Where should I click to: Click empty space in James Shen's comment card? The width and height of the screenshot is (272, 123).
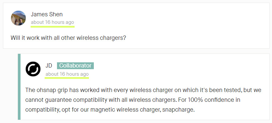tap(174, 21)
